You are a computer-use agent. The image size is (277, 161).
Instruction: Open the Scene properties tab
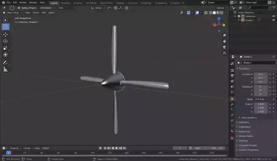pos(232,86)
